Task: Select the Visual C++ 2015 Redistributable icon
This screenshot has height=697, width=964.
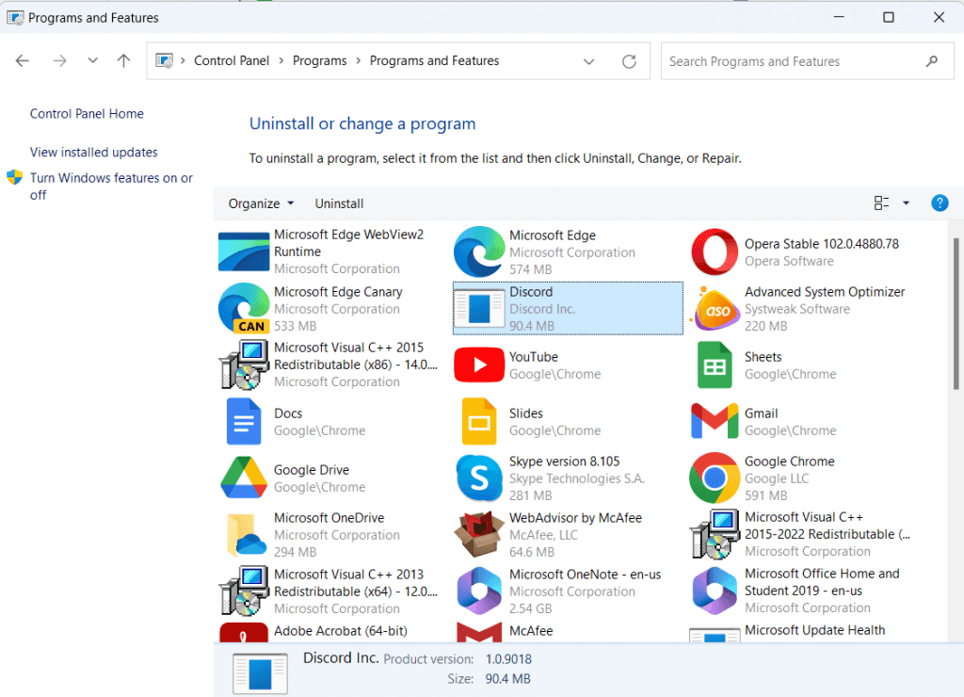Action: pyautogui.click(x=244, y=365)
